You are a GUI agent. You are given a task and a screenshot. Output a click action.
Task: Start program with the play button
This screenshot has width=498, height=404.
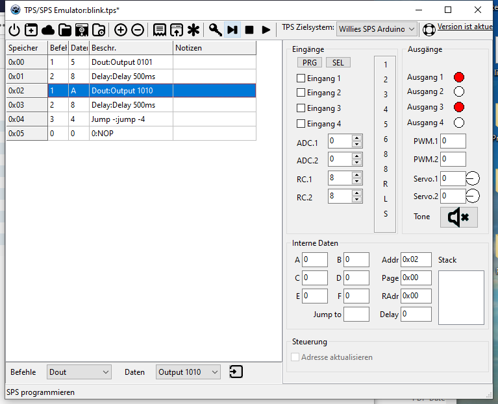click(x=266, y=30)
